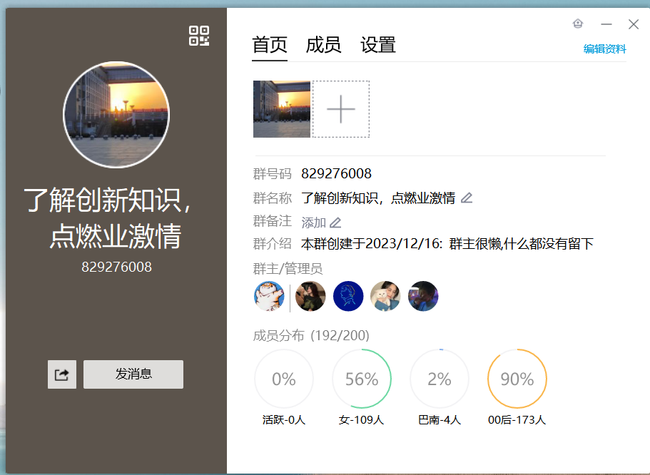Open the blue line-art admin avatar
Viewport: 650px width, 475px height.
pyautogui.click(x=348, y=296)
